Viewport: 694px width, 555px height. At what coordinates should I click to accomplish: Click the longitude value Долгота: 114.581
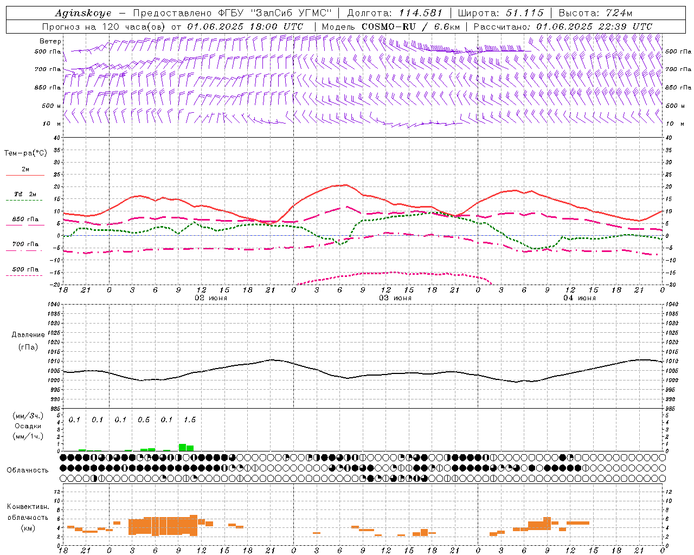point(395,13)
